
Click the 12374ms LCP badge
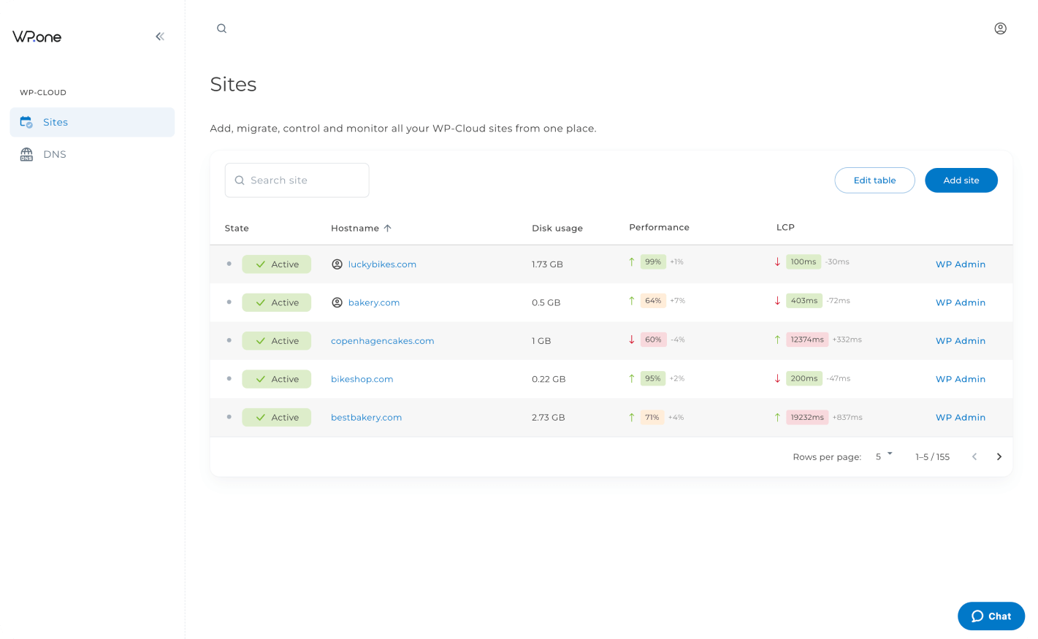click(x=807, y=340)
